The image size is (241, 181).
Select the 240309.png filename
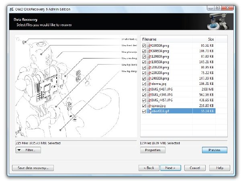(x=160, y=78)
